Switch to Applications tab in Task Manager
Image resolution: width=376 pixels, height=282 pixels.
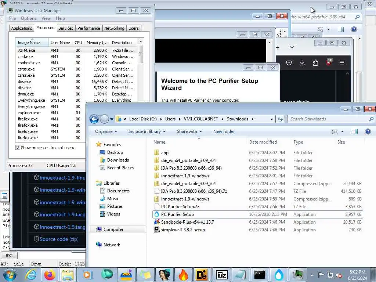(x=22, y=28)
